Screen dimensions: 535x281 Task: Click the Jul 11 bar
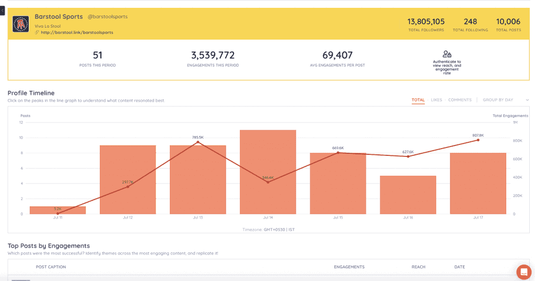click(x=57, y=210)
